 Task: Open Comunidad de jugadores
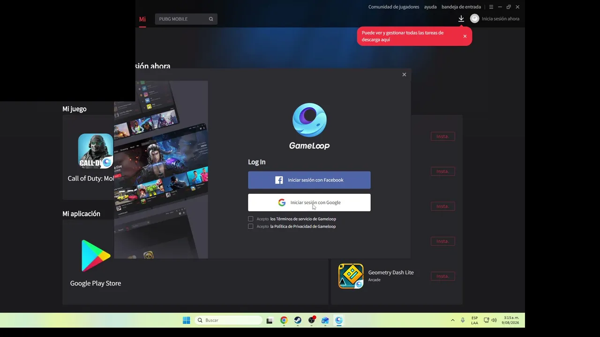coord(394,7)
